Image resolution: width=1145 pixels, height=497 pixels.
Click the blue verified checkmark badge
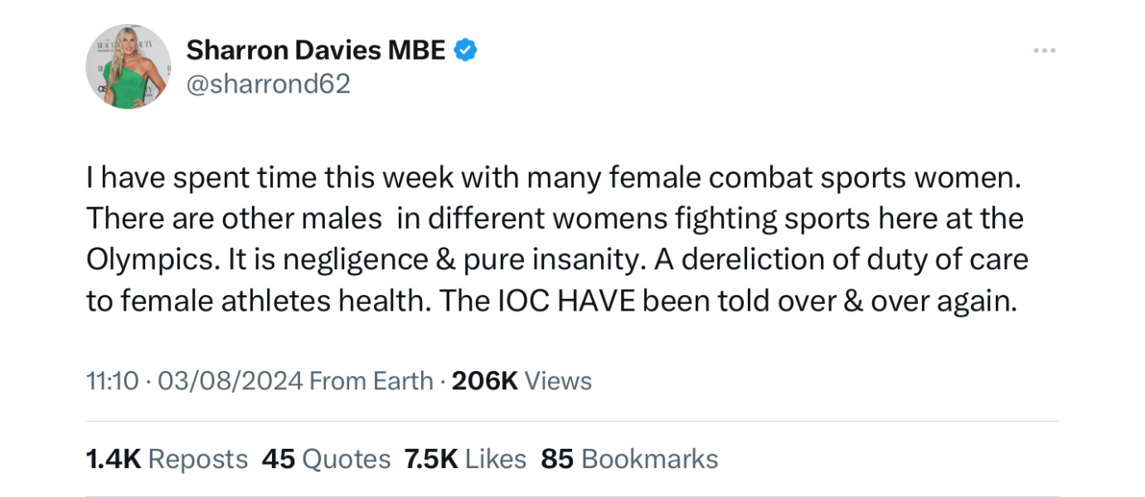tap(465, 49)
